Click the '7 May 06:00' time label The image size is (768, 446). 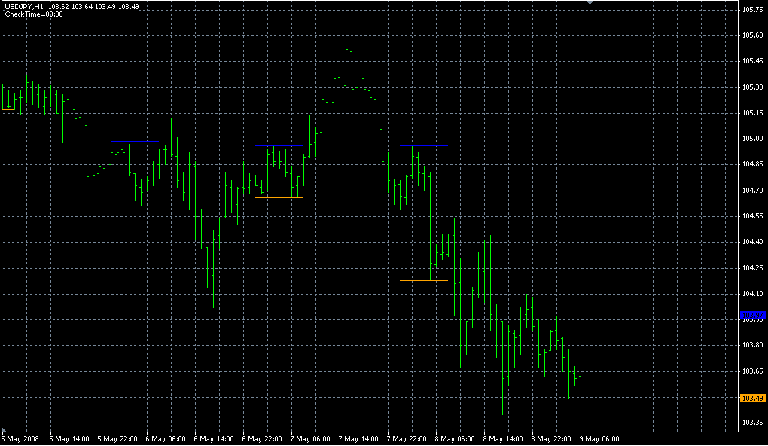[310, 439]
